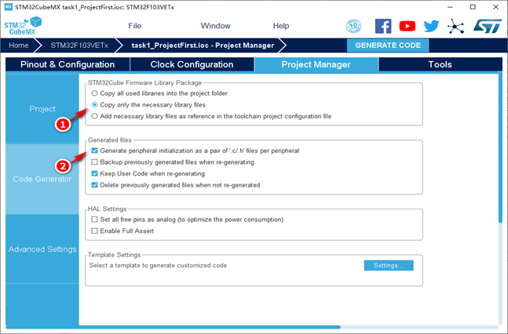This screenshot has height=334, width=508.
Task: Open the Twitter bird icon
Action: pos(431,26)
